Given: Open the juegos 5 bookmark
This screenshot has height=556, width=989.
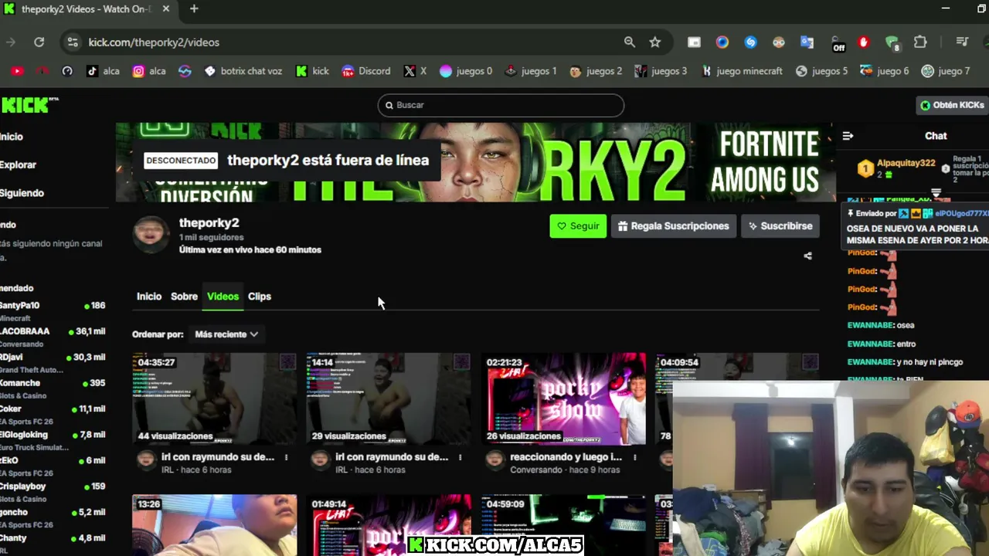Looking at the screenshot, I should pos(821,71).
